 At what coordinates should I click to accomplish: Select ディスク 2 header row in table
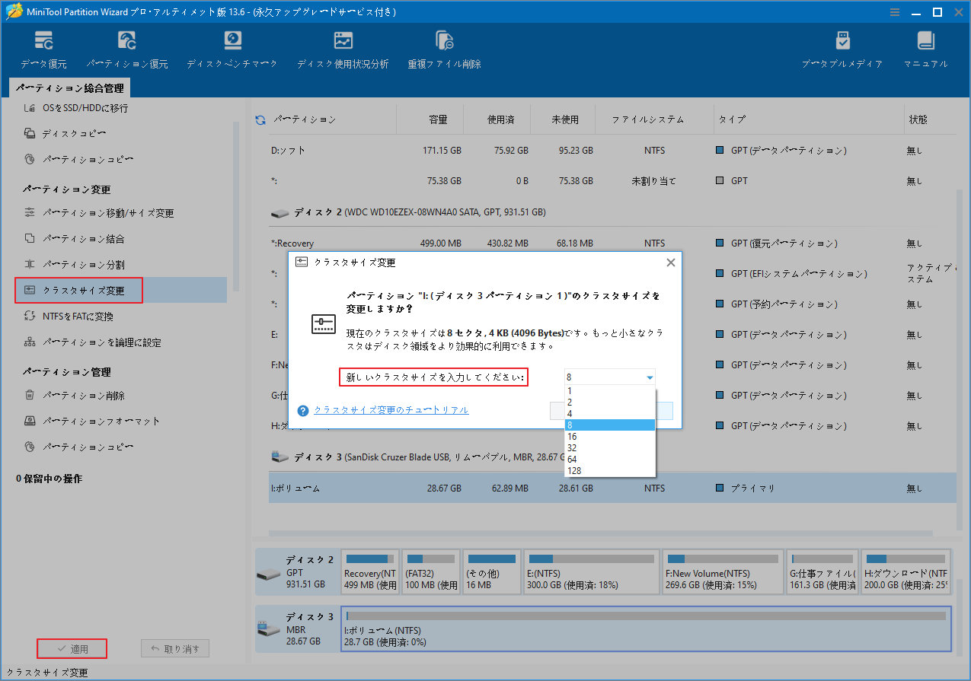pyautogui.click(x=613, y=212)
